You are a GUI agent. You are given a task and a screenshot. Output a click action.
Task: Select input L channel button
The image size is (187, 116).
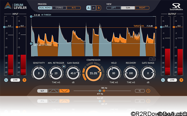pyautogui.click(x=6, y=80)
